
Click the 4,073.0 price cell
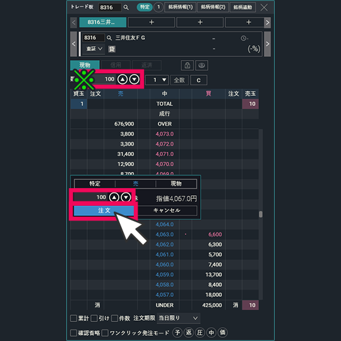[x=164, y=134]
